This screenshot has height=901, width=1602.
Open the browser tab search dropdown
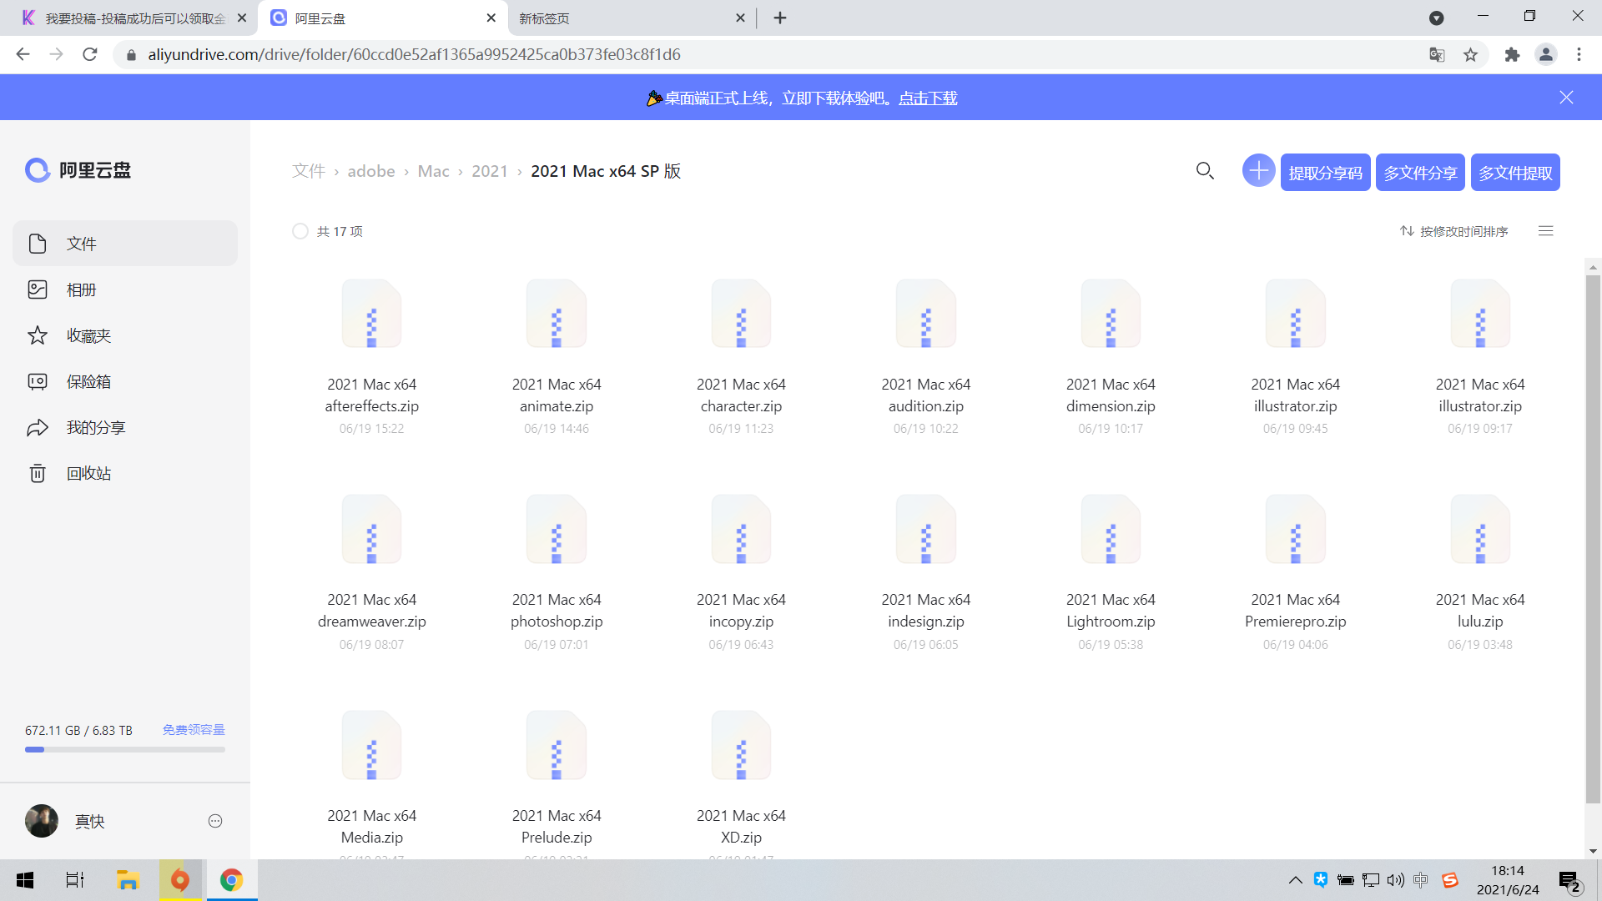pyautogui.click(x=1436, y=18)
